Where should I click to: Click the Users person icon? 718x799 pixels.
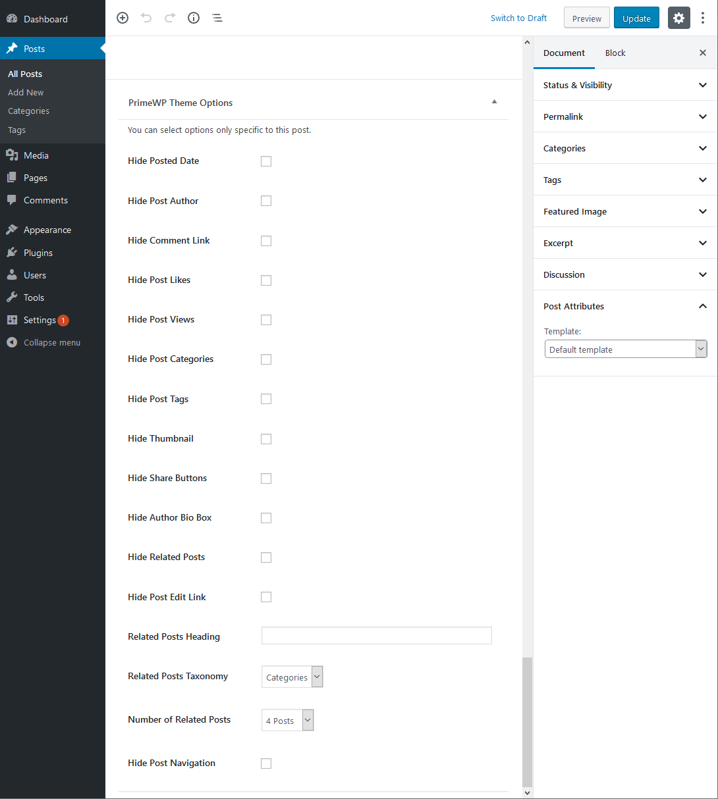coord(12,275)
